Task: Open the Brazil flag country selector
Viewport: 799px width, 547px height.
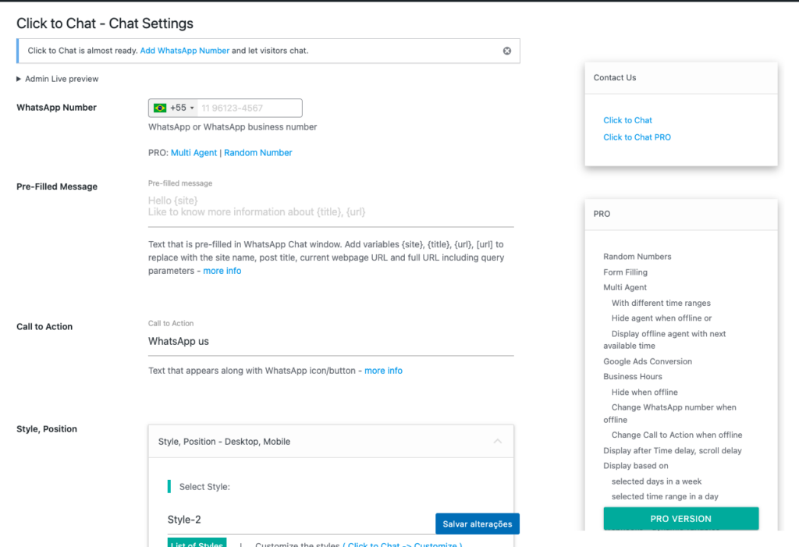Action: (173, 108)
